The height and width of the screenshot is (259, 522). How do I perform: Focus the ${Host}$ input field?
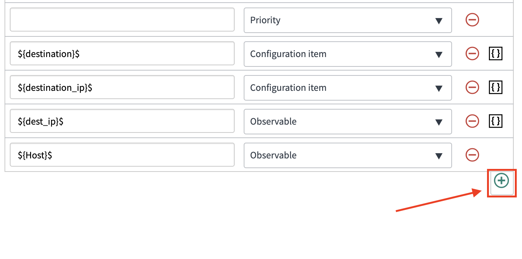122,155
